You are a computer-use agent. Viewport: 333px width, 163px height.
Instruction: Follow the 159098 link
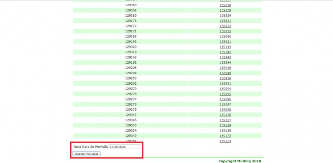[225, 110]
